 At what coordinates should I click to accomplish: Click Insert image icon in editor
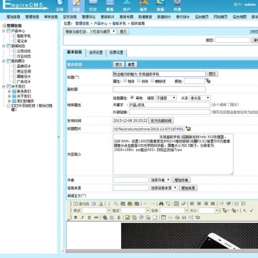click(x=128, y=217)
